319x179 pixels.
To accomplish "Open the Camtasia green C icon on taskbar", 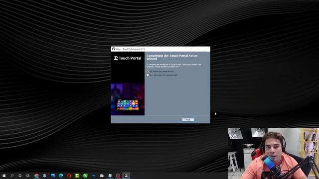I will point(77,176).
